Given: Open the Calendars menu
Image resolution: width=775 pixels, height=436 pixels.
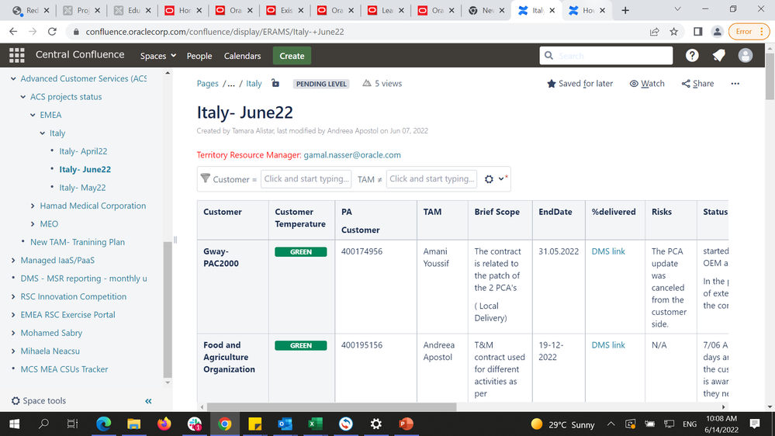Looking at the screenshot, I should [242, 56].
